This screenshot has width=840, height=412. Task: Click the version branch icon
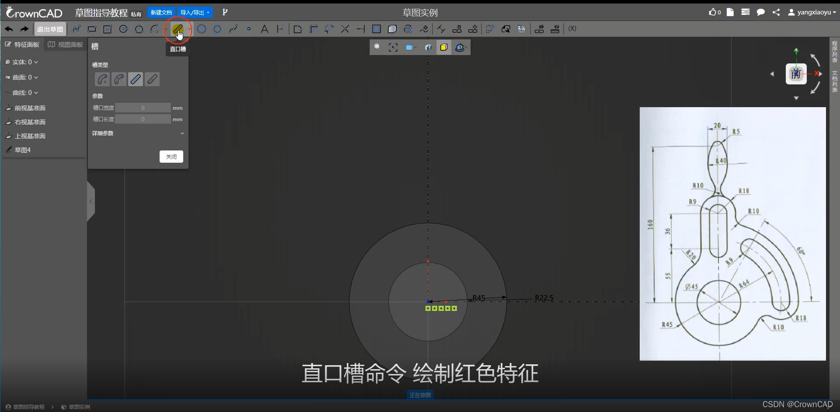click(x=225, y=12)
